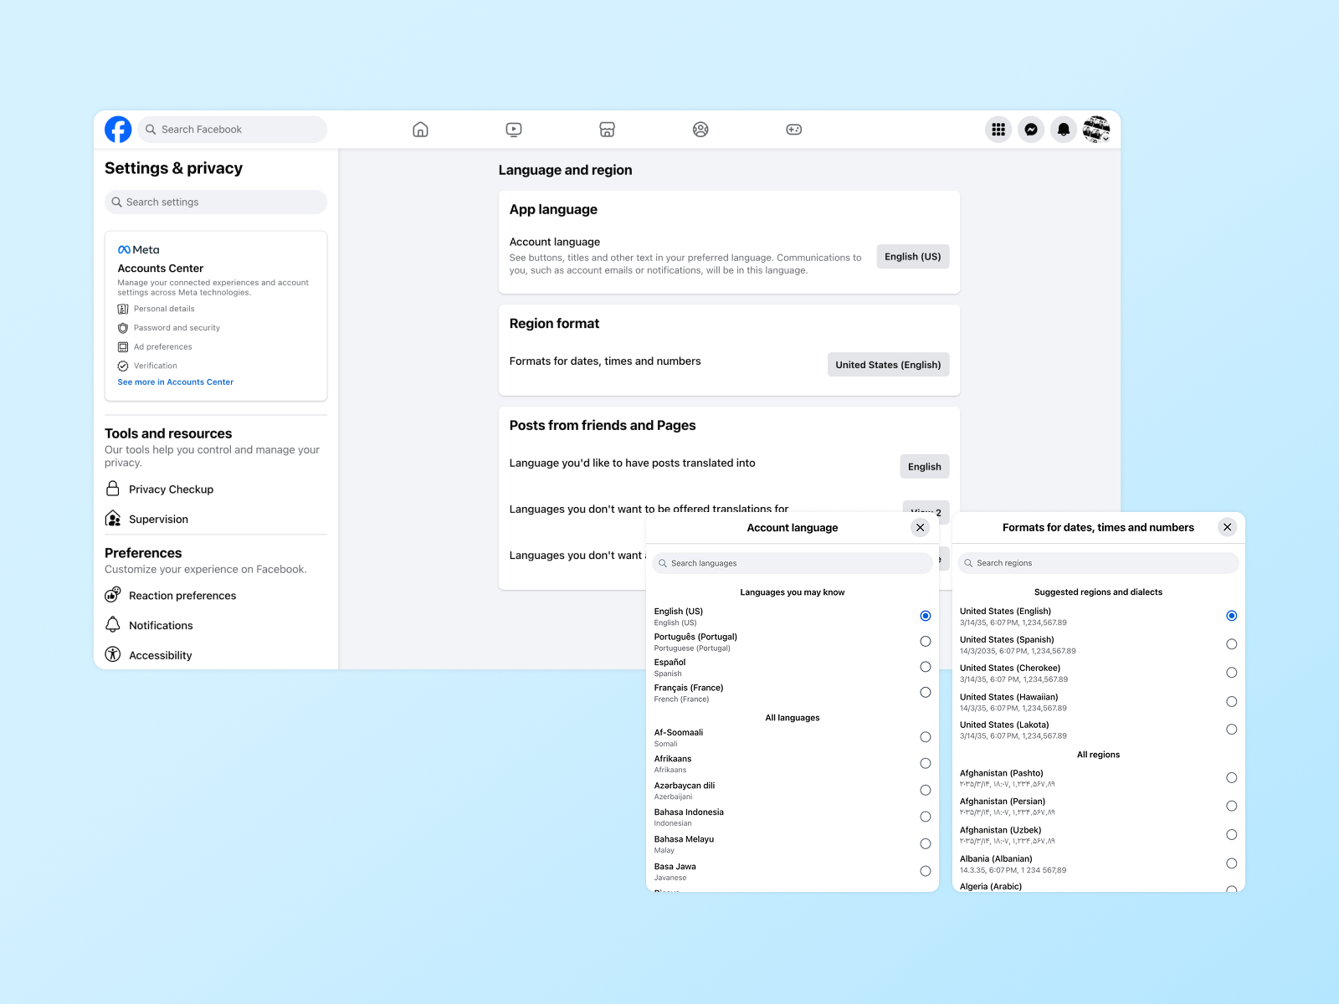Open the Home feed icon
The height and width of the screenshot is (1004, 1339).
[420, 130]
